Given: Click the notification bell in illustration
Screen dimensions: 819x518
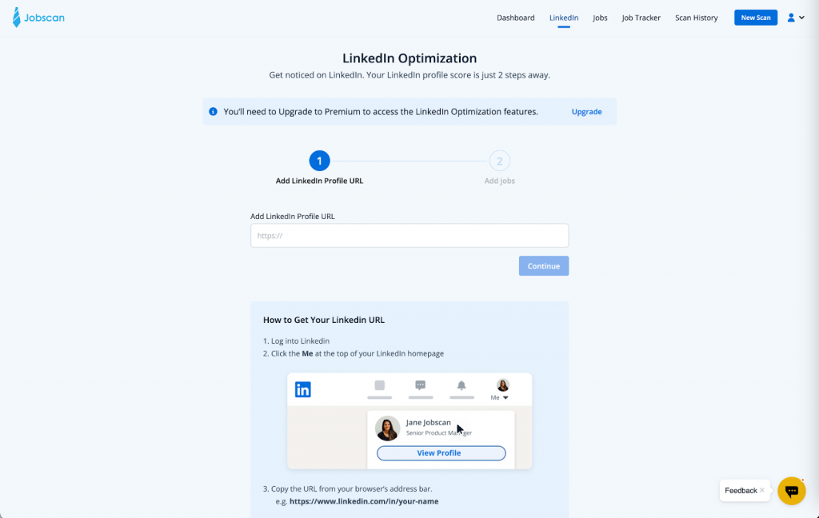Looking at the screenshot, I should pos(461,385).
